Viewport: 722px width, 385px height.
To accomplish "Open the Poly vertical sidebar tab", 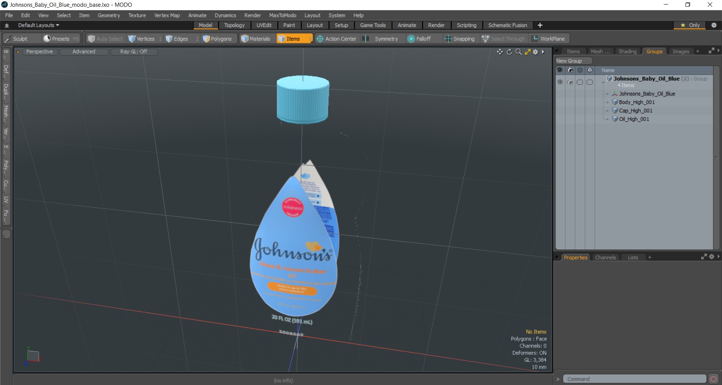I will (6, 168).
